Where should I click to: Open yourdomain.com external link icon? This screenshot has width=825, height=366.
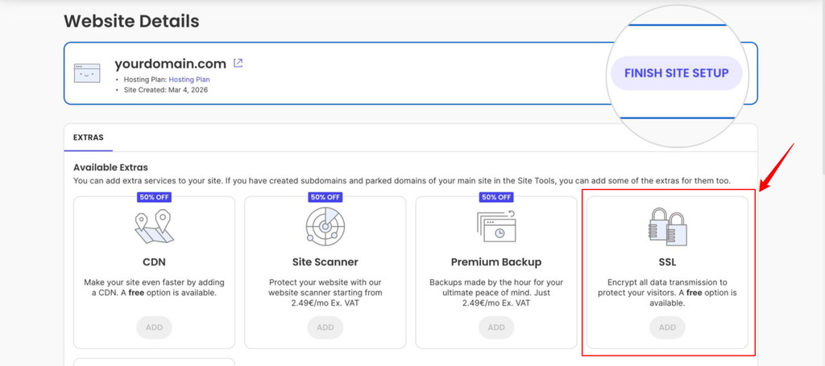[x=238, y=64]
